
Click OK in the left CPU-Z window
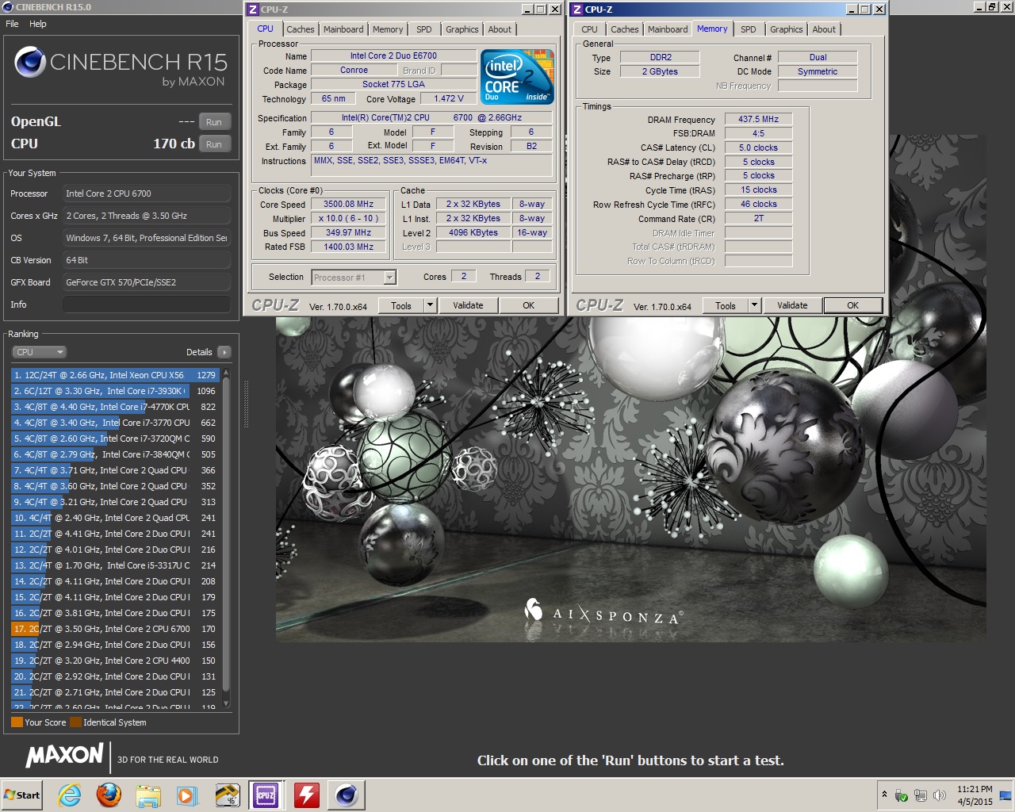[x=528, y=305]
